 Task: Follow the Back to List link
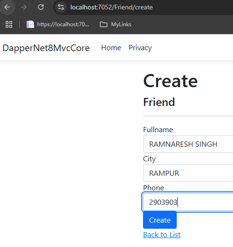click(x=162, y=235)
